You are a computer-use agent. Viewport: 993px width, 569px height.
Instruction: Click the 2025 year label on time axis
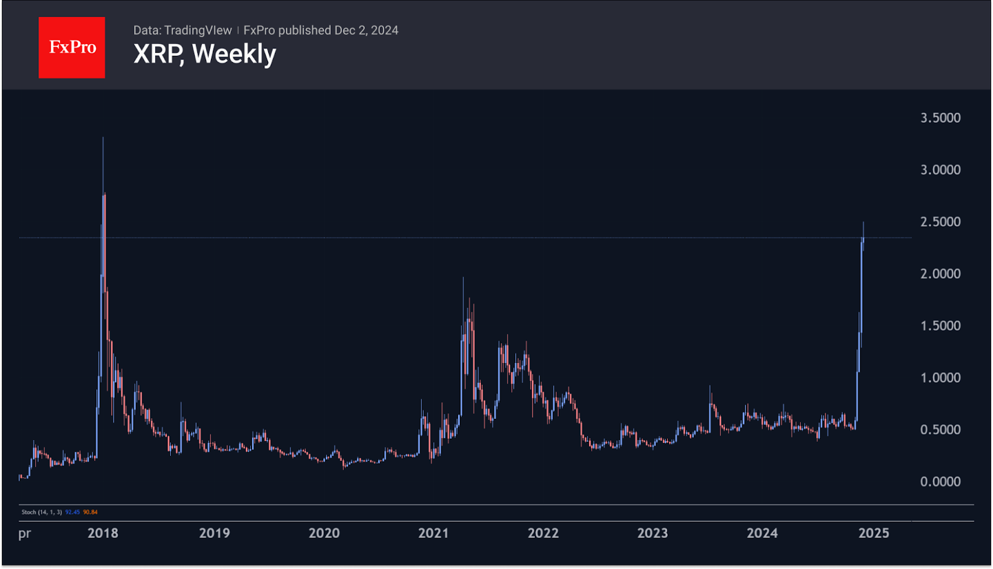pos(874,533)
